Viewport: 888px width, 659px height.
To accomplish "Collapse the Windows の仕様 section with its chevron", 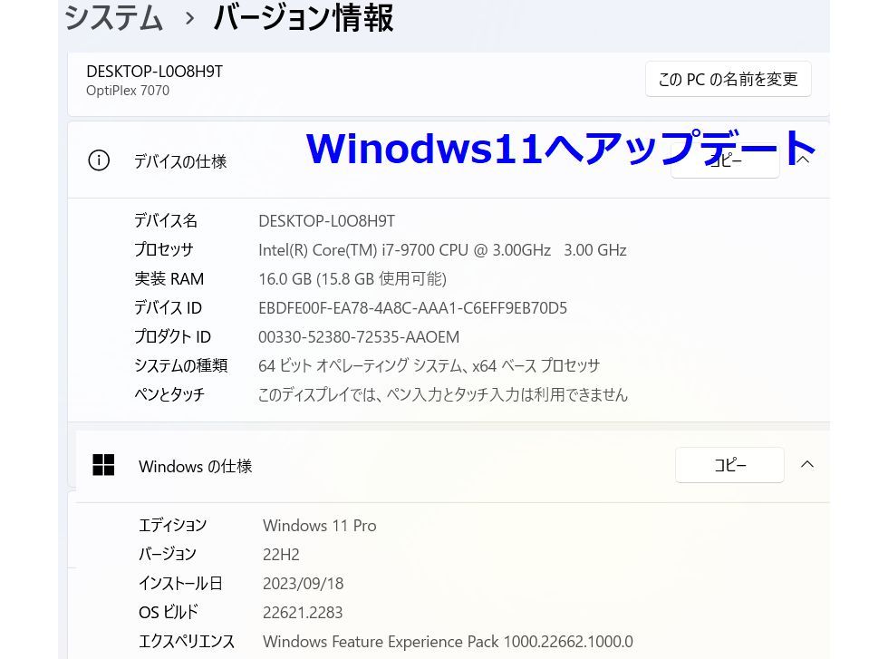I will tap(806, 464).
